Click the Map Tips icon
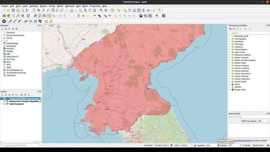270x152 pixels. 154,10
